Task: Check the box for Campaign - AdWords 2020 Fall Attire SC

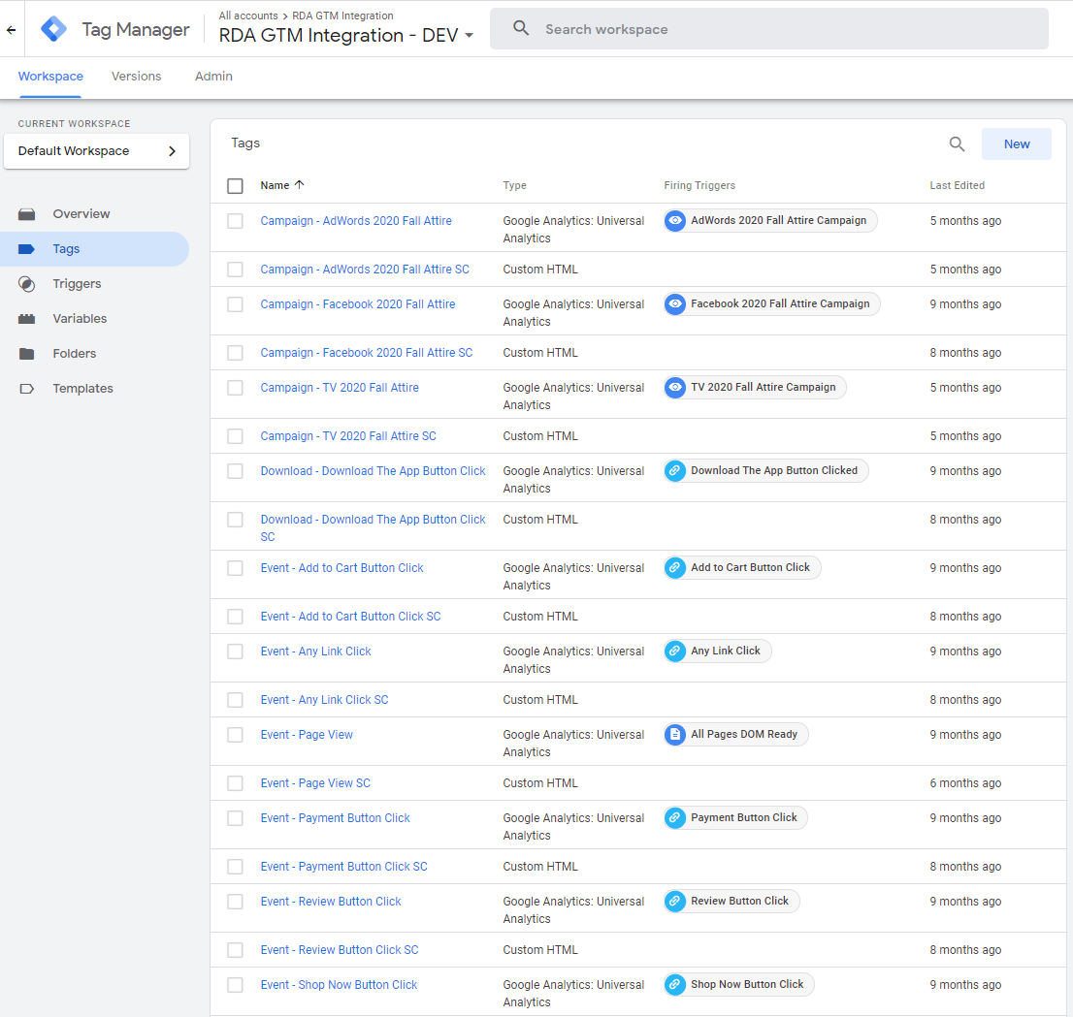Action: pos(235,270)
